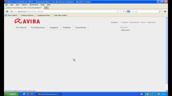Follow the Press link
This screenshot has width=172, height=96.
pos(143,22)
